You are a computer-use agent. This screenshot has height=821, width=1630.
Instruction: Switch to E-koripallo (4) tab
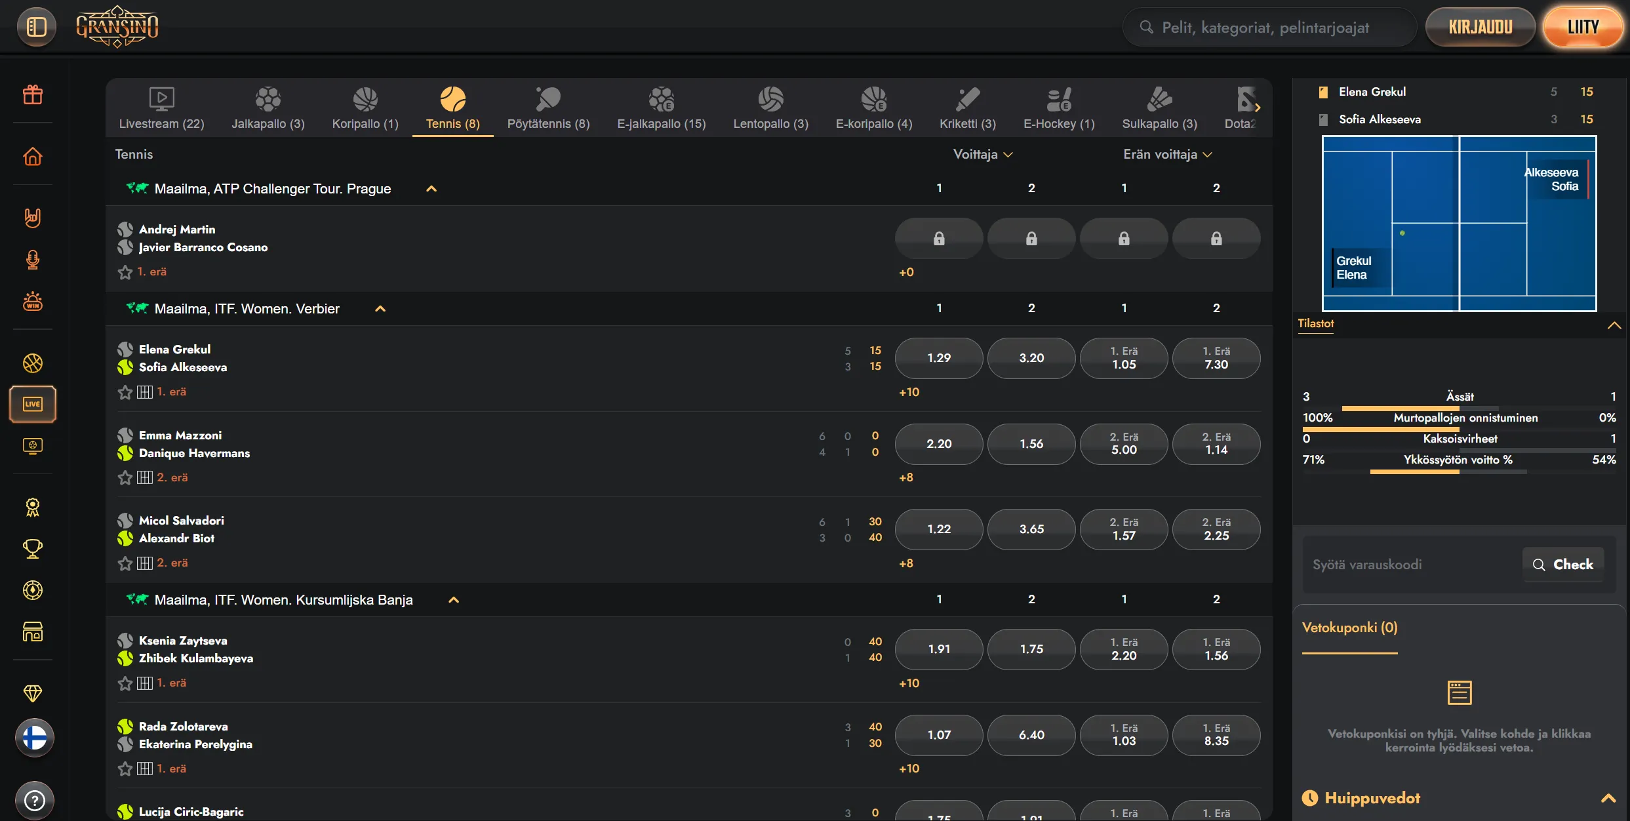(x=874, y=108)
